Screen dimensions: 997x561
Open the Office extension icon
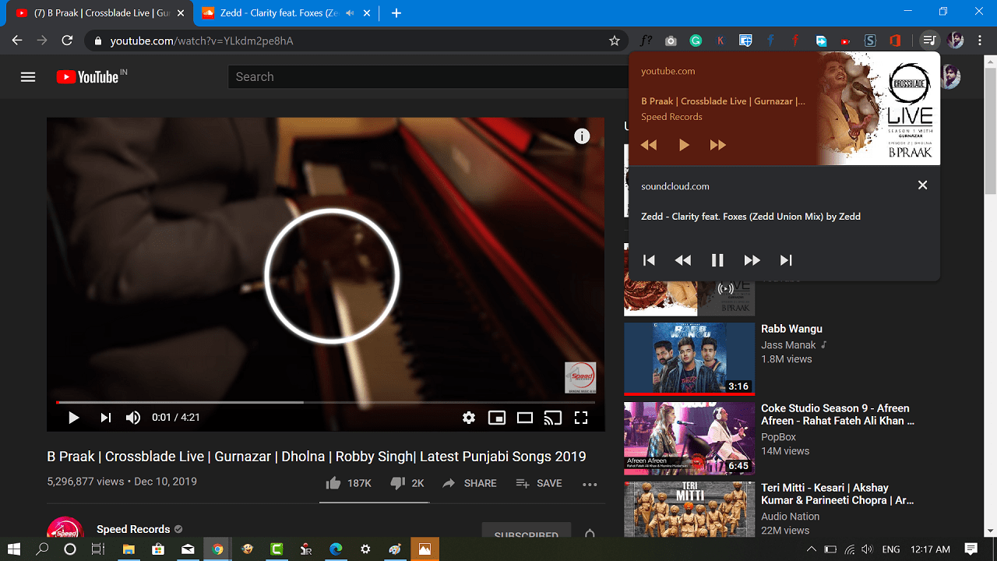[x=895, y=41]
